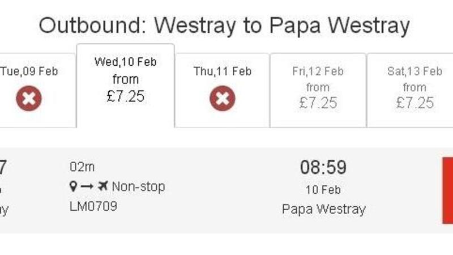The height and width of the screenshot is (255, 453).
Task: Click the 08:59 arrival time
Action: [323, 168]
